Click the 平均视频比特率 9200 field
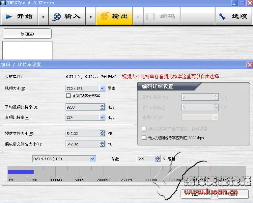The width and height of the screenshot is (253, 203). click(x=83, y=107)
